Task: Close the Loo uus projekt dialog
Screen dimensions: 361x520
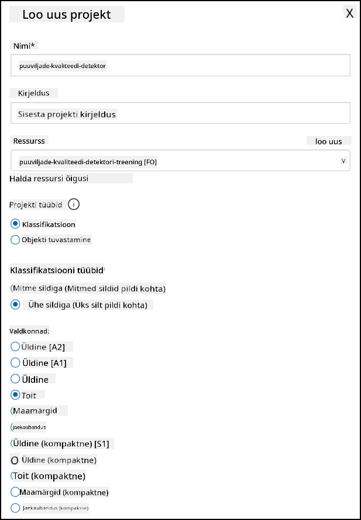Action: coord(350,13)
